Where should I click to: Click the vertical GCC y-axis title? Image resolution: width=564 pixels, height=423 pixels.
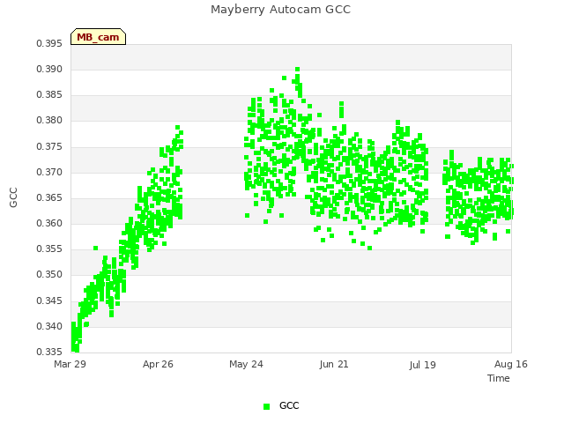pos(13,197)
